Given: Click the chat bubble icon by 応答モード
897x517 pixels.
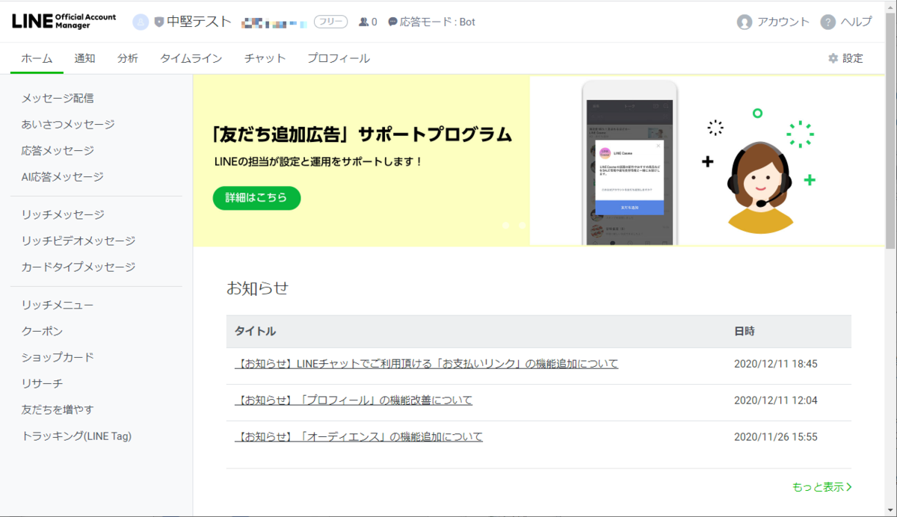Looking at the screenshot, I should (392, 22).
